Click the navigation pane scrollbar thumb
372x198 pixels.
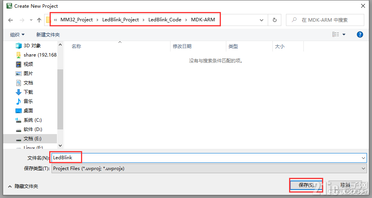pyautogui.click(x=60, y=99)
